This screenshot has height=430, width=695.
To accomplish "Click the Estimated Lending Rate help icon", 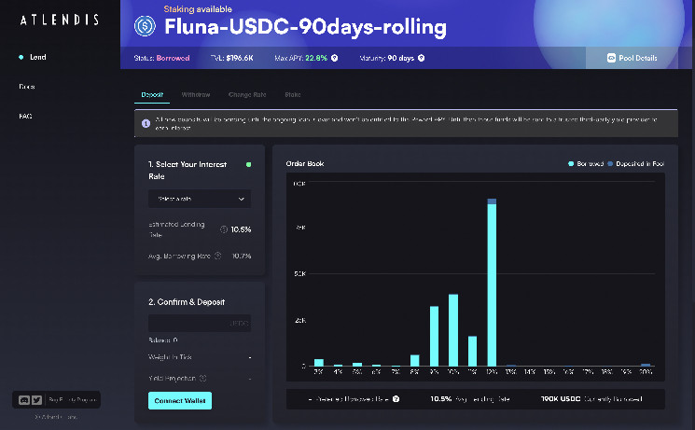I will 224,229.
